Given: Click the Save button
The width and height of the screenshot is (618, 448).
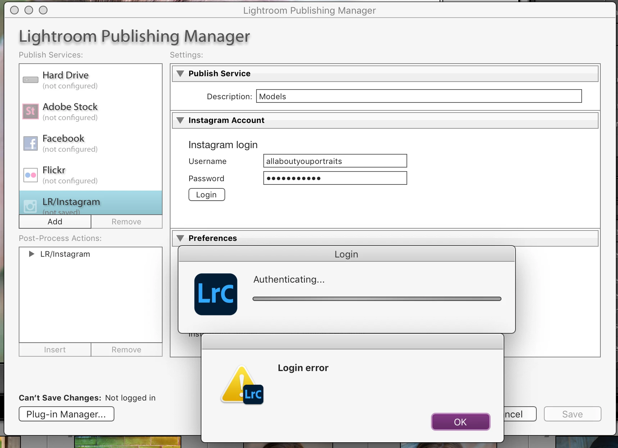Looking at the screenshot, I should 572,414.
